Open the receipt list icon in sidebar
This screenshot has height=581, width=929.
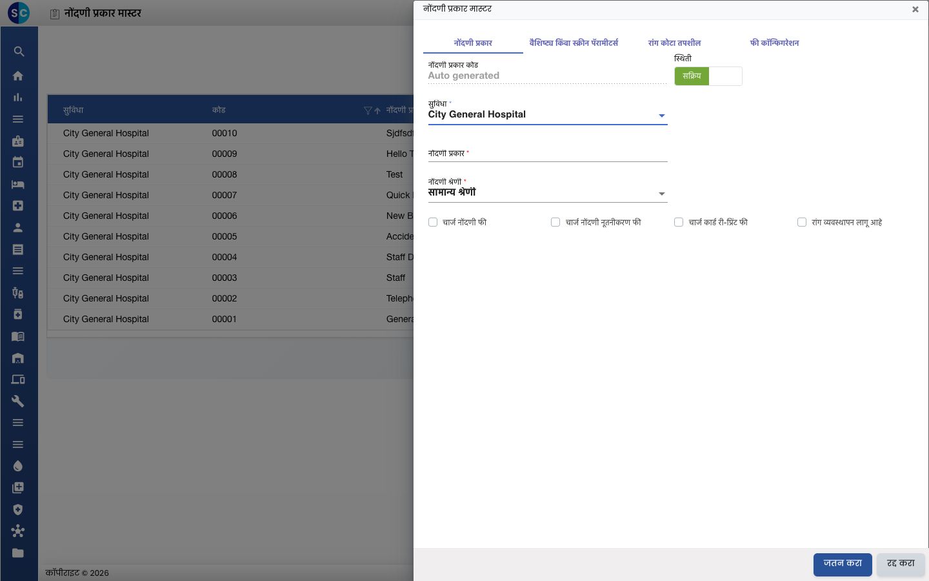point(18,249)
